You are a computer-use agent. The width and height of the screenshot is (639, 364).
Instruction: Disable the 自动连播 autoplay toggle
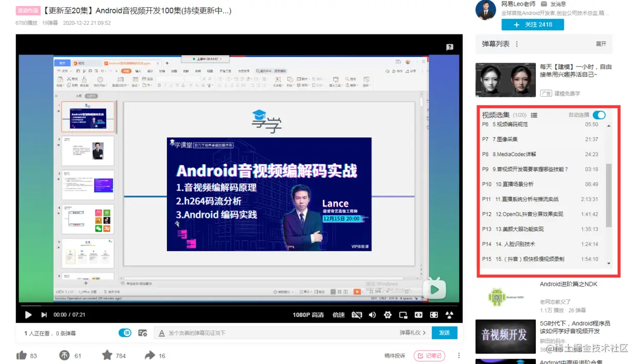click(x=599, y=115)
